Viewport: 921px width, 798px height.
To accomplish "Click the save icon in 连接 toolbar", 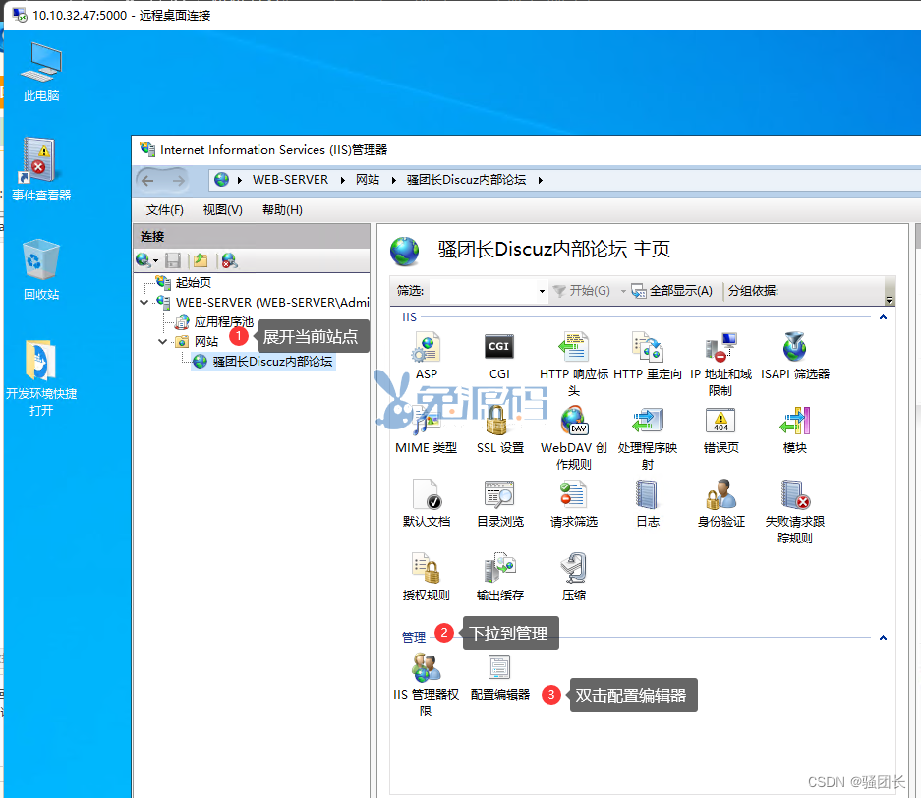I will pos(173,260).
